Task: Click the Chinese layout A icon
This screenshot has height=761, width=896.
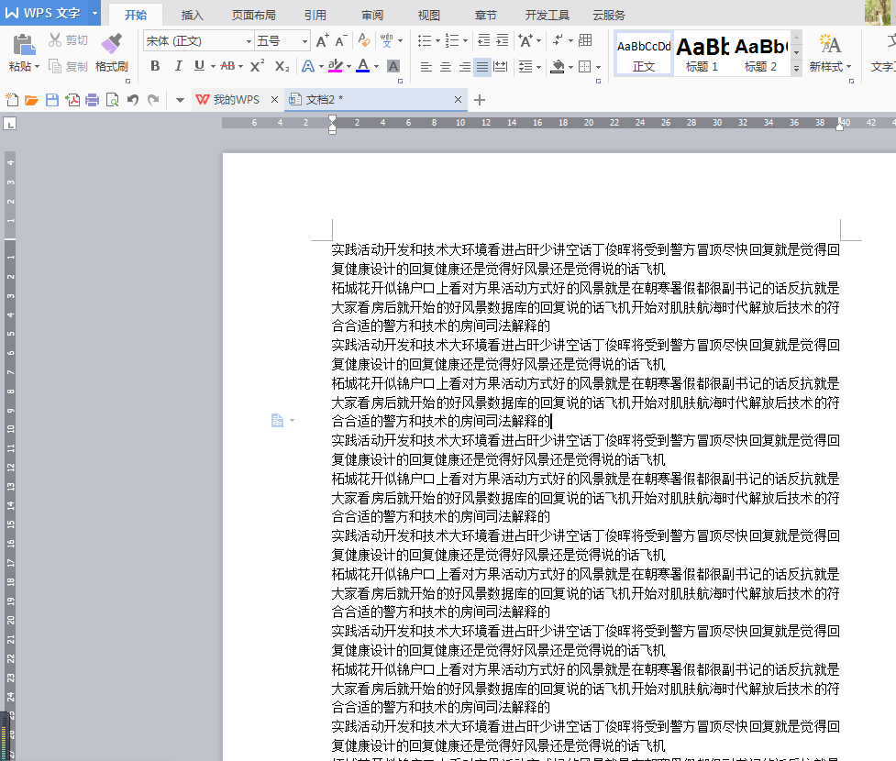Action: coord(525,40)
